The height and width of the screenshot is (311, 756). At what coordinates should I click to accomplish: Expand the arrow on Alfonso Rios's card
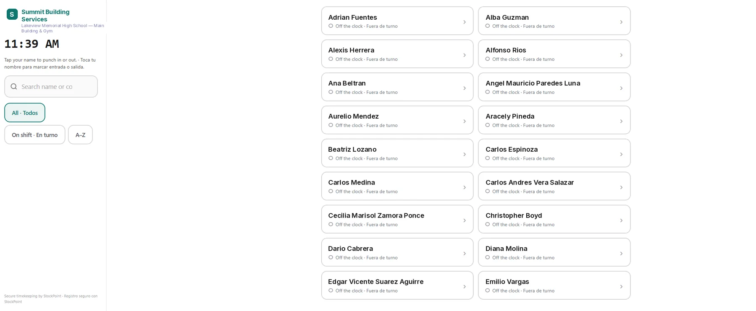point(621,55)
